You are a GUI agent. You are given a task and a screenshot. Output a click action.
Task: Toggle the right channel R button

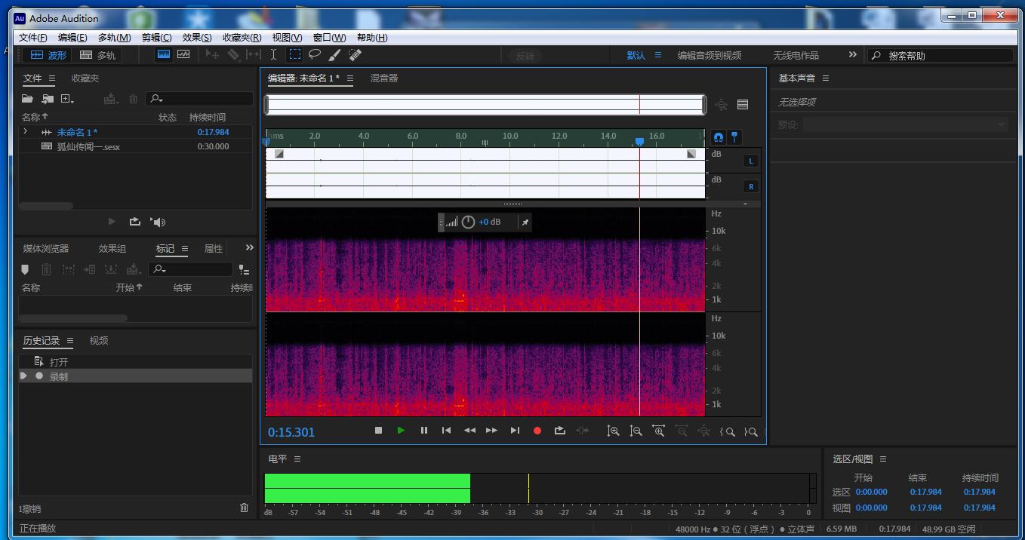(750, 186)
